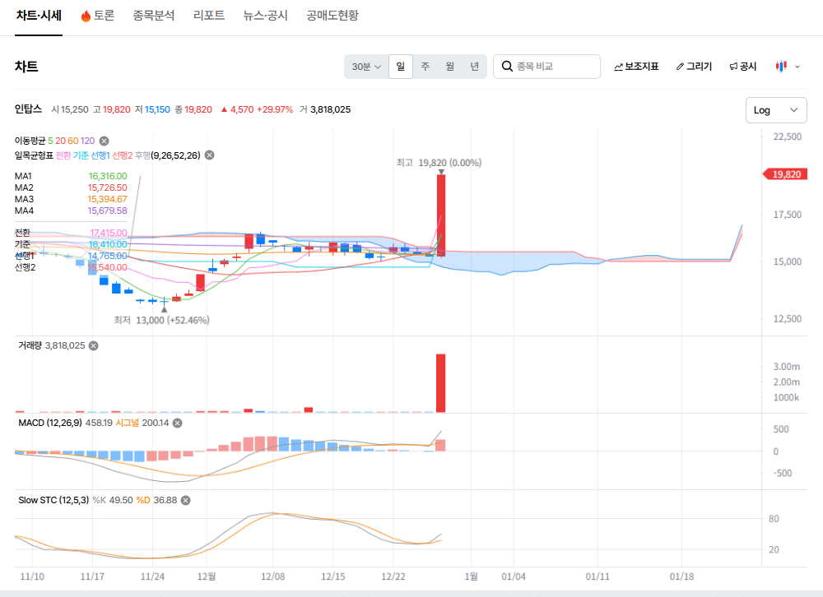Click the 최저 13,000 low marker

(161, 320)
